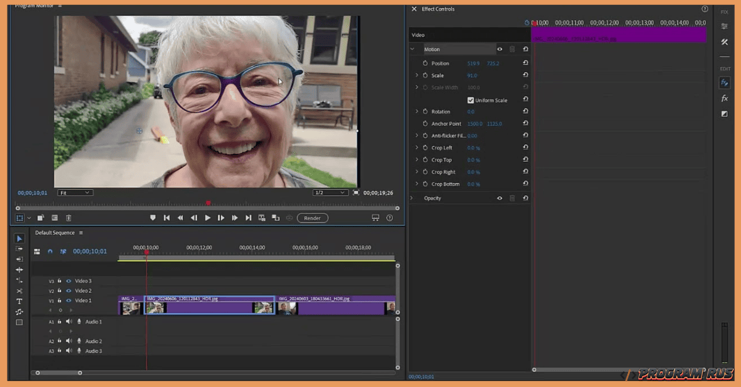Expand the Scale property in Effect Controls

(417, 75)
